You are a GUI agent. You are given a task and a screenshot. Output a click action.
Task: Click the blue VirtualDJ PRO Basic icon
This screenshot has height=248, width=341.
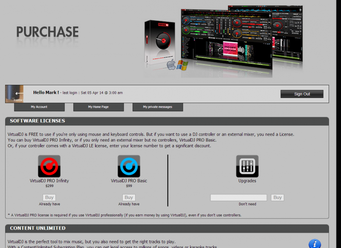point(129,166)
